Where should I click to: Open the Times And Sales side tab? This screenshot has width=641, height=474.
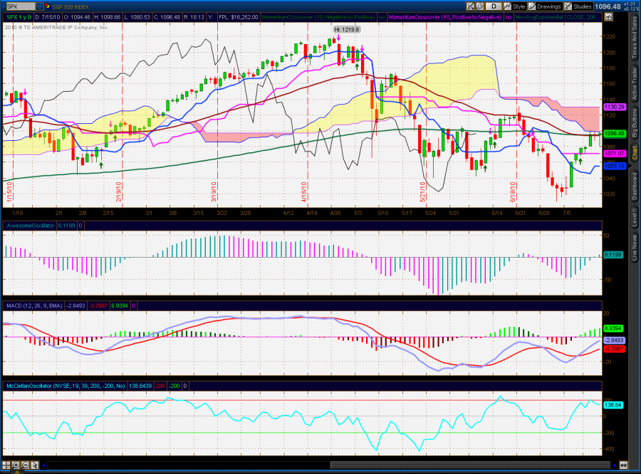tap(635, 38)
